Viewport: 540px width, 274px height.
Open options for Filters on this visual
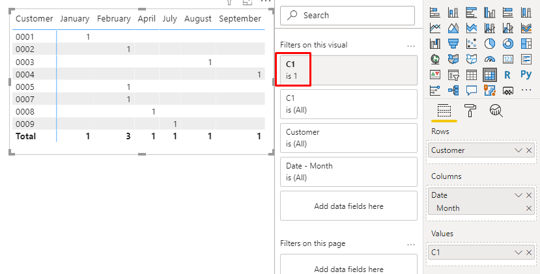[411, 46]
